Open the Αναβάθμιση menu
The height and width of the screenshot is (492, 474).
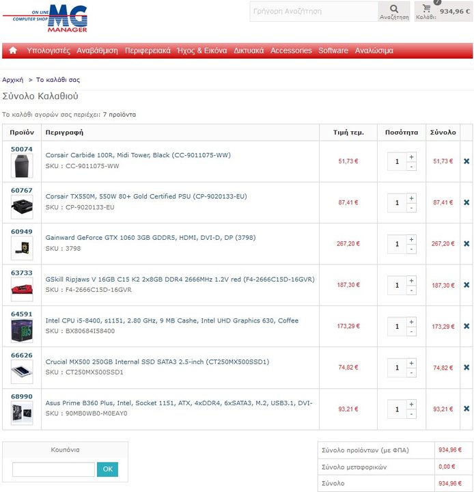(97, 51)
